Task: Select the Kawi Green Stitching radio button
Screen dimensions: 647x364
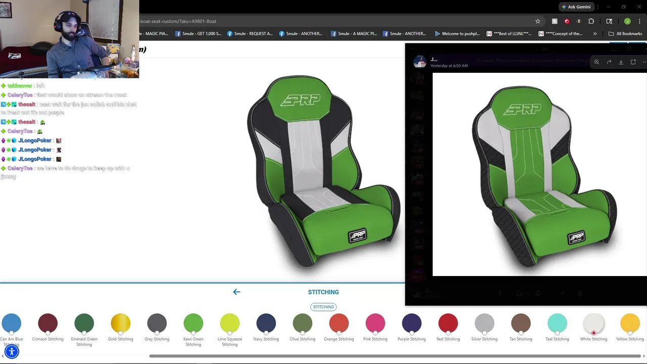Action: coord(193,333)
